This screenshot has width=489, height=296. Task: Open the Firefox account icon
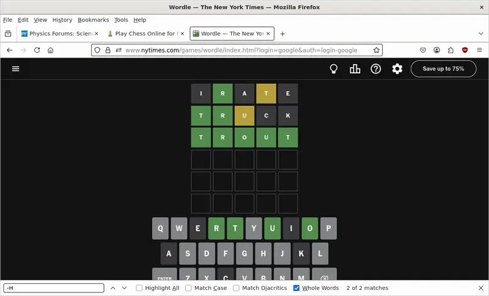[436, 50]
